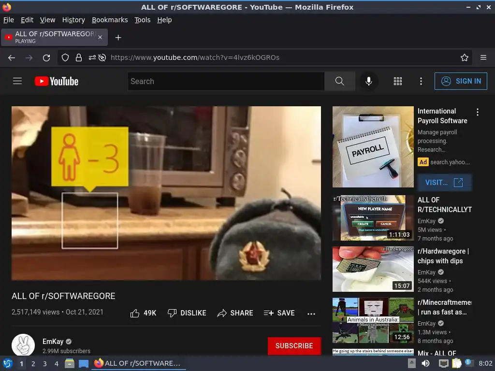Reload the current YouTube page
The width and height of the screenshot is (495, 371).
[x=46, y=58]
